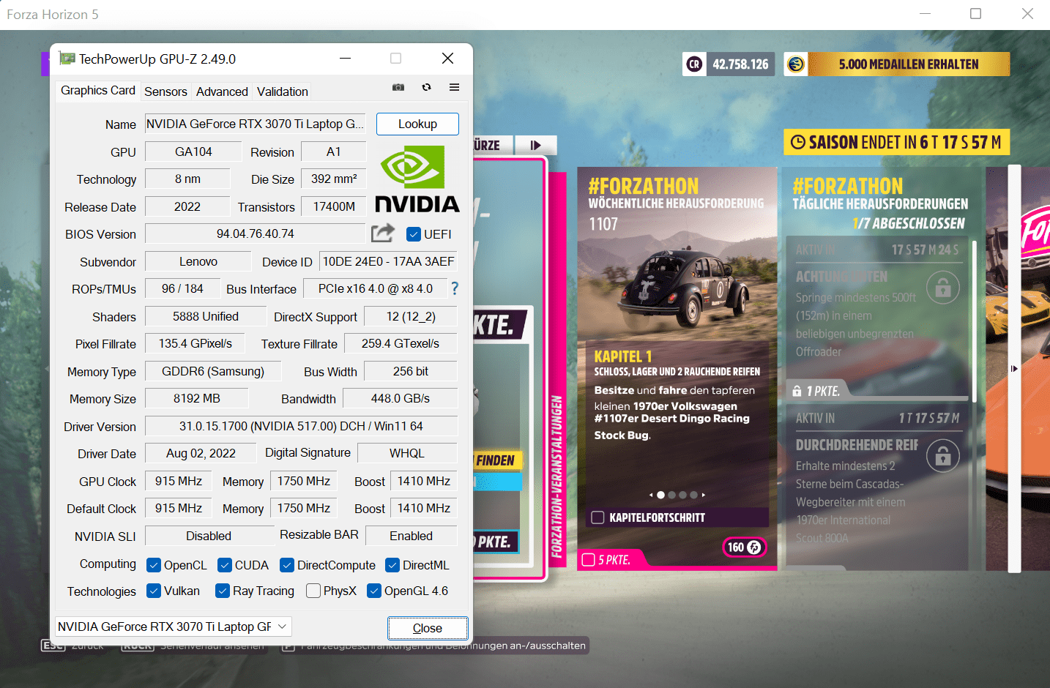Screen dimensions: 1050x688
Task: Toggle the DirectCompute checkbox
Action: [x=287, y=565]
